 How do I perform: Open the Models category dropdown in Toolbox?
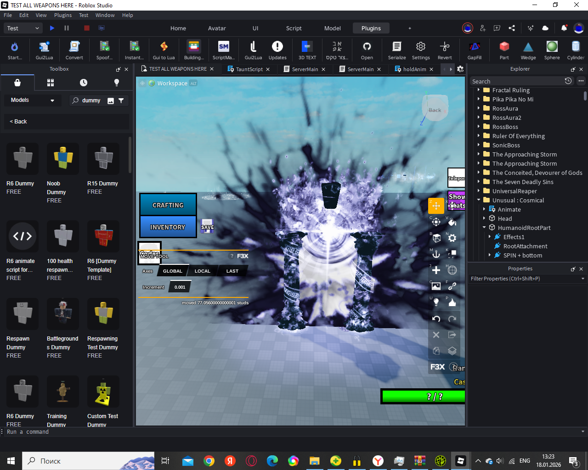[33, 100]
